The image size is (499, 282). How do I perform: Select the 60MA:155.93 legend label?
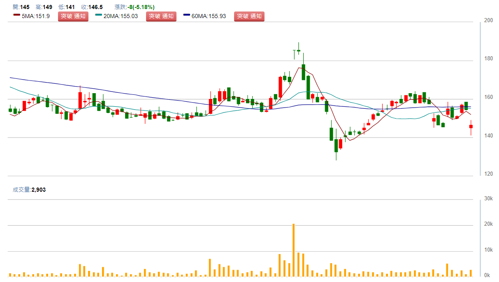pyautogui.click(x=209, y=16)
